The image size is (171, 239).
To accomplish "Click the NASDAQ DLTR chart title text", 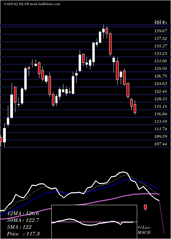I will click(31, 4).
